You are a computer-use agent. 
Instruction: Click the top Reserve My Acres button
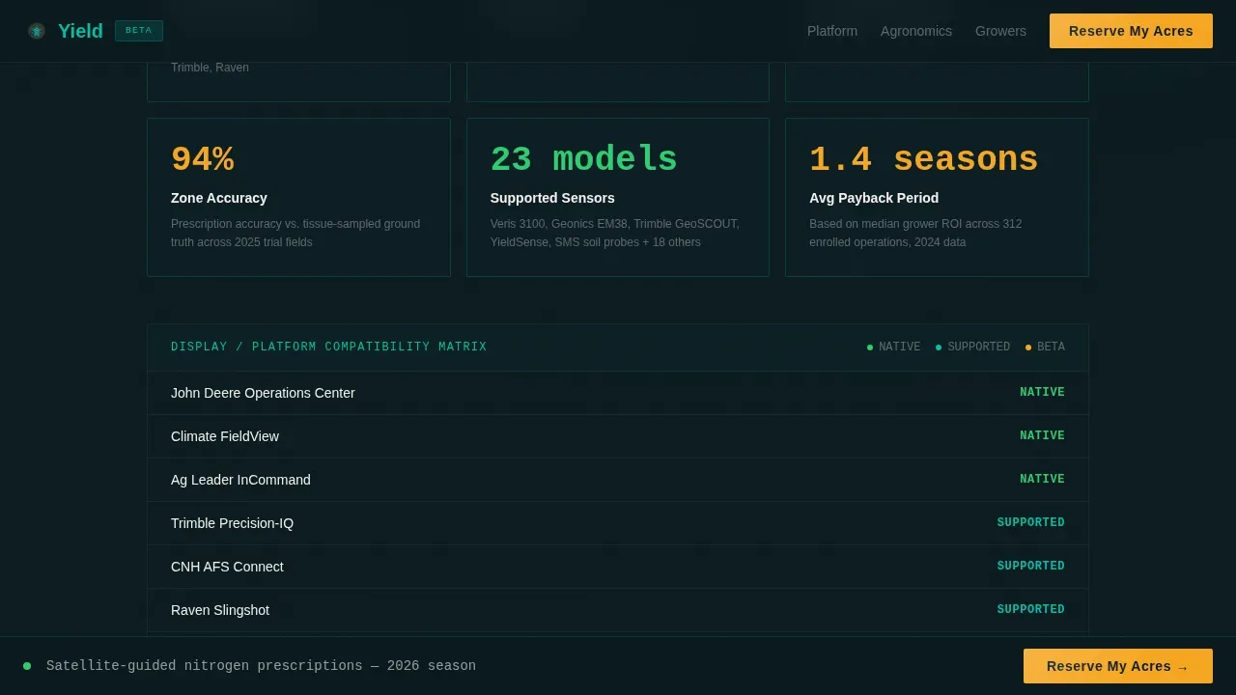[x=1131, y=31]
